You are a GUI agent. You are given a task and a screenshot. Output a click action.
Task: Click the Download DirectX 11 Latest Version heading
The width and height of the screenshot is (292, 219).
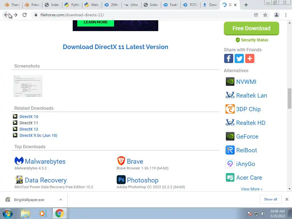pos(115,47)
